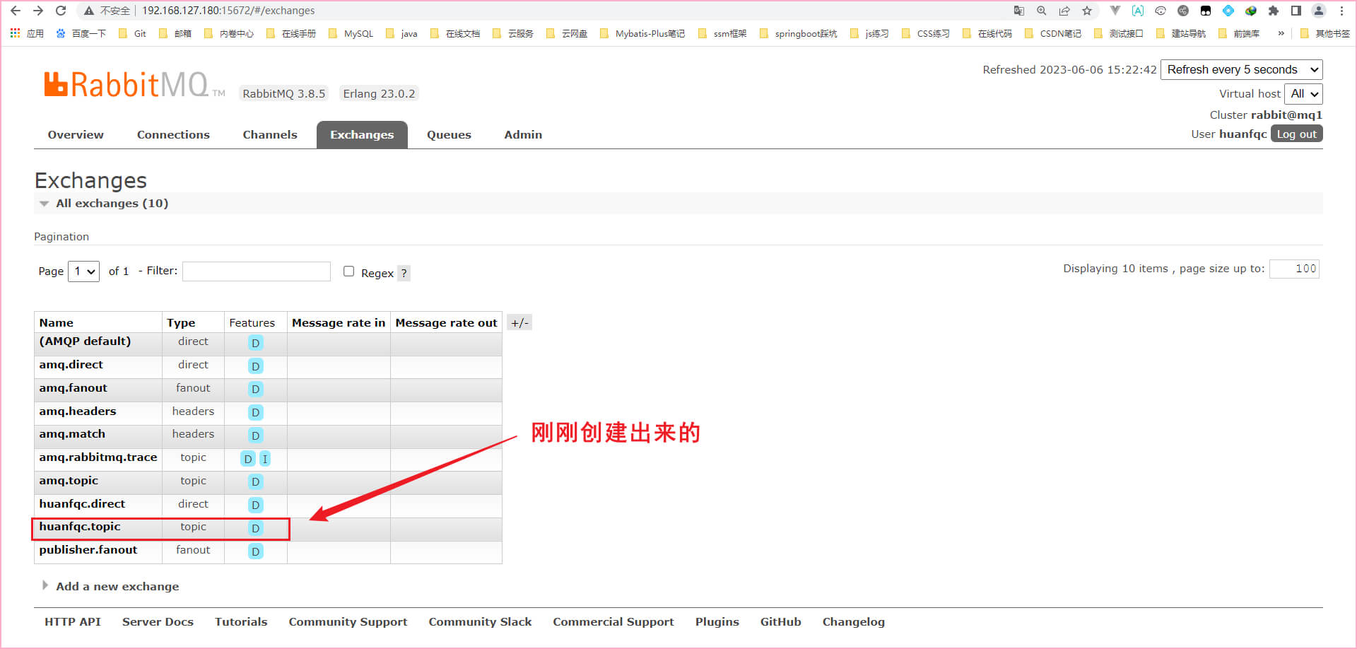Open the Refresh every 5 seconds dropdown
The height and width of the screenshot is (649, 1357).
(x=1242, y=69)
